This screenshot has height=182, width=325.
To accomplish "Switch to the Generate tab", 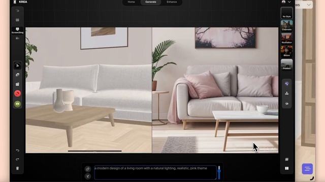I will pos(151,2).
